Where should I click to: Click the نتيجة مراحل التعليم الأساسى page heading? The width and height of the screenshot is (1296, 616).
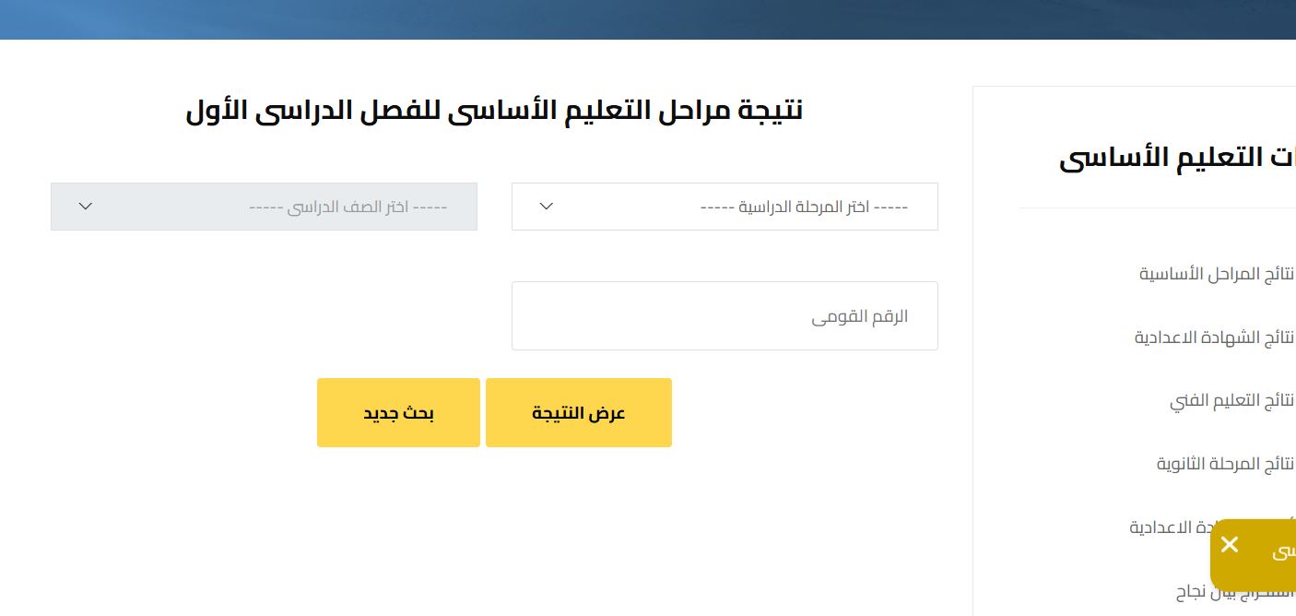[494, 111]
